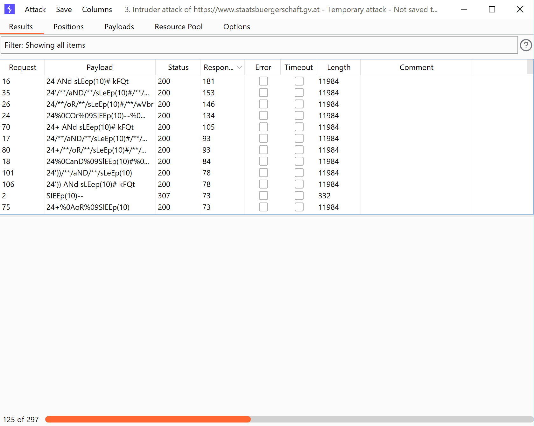Toggle Error checkbox for request 106
Screen dimensions: 534x426
263,184
